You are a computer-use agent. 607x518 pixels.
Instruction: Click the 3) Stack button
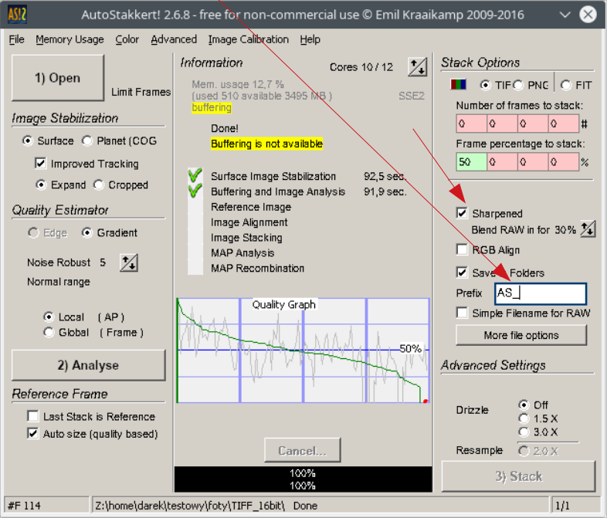(518, 476)
